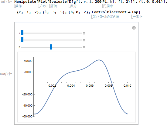Viewport: 167px width, 125px height.
Task: Click the -20 000 y-axis tick label
Action: [27, 95]
